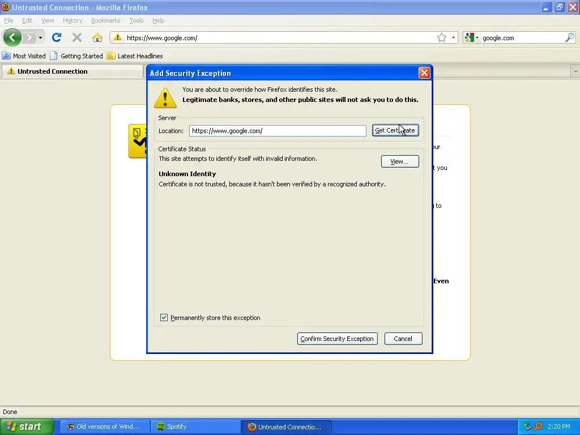The image size is (580, 435).
Task: Toggle Permanently store this exception checkbox
Action: pyautogui.click(x=164, y=317)
